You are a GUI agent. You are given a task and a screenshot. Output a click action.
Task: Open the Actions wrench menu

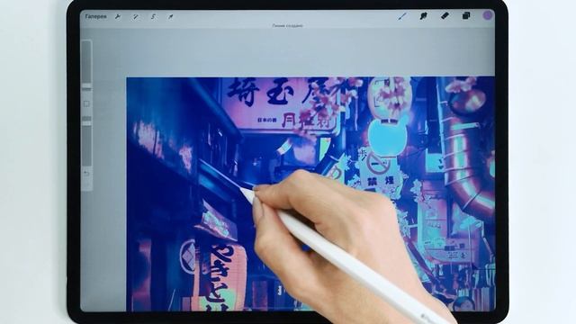[x=118, y=16]
